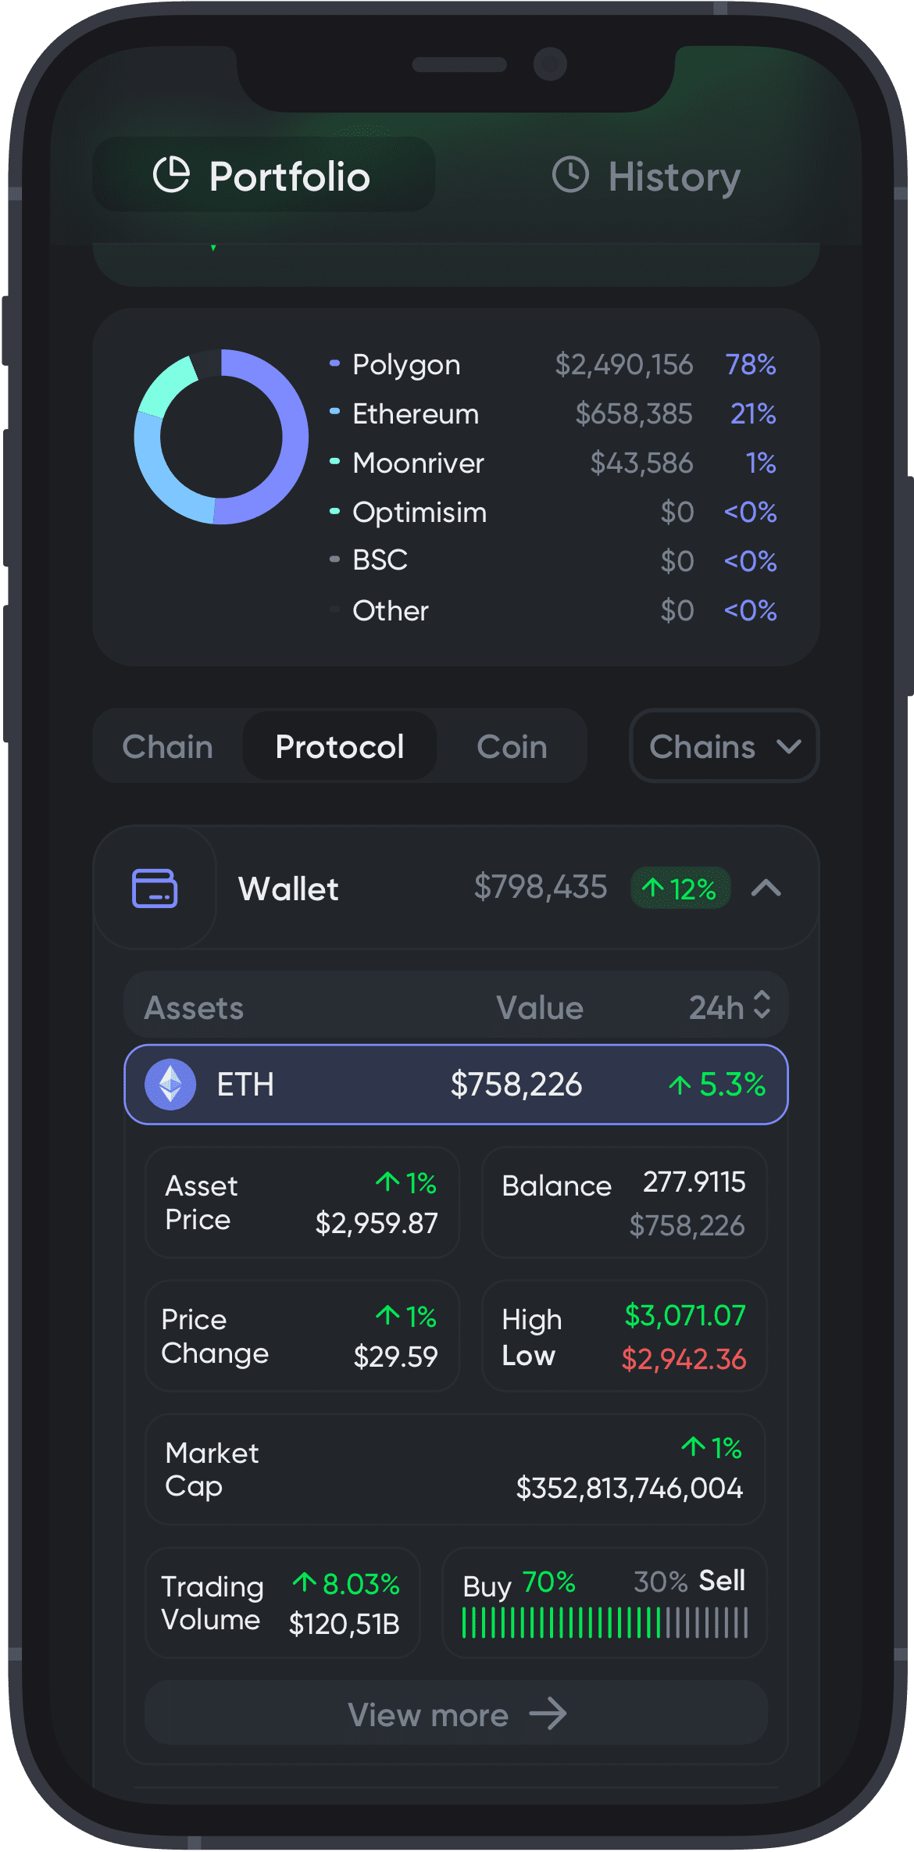The image size is (914, 1852).
Task: Select the Portfolio tab
Action: (263, 176)
